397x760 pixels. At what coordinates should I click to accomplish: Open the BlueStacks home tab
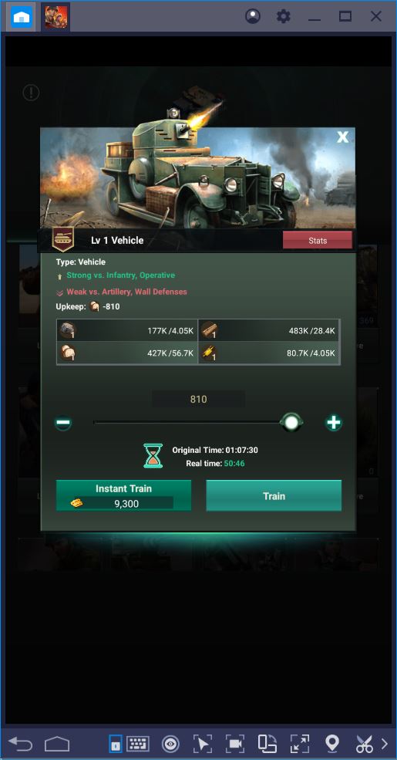click(x=22, y=17)
